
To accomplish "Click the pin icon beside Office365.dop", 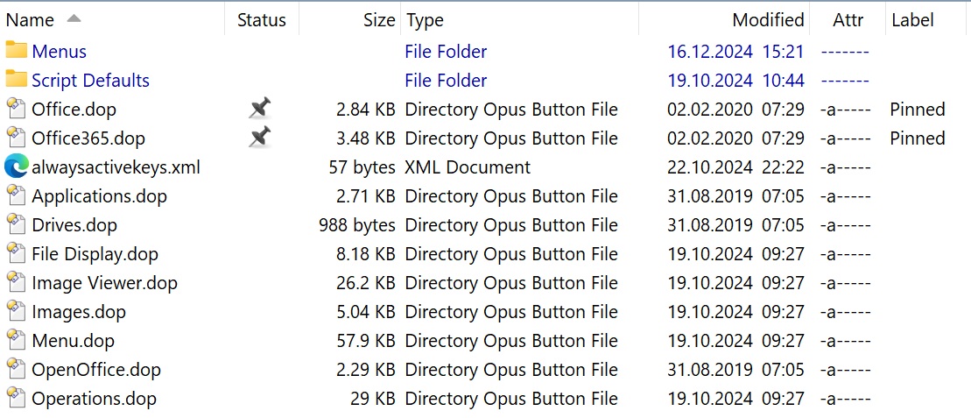I will click(260, 138).
